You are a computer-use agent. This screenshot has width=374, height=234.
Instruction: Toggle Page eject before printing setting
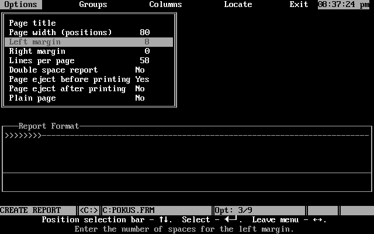point(89,80)
